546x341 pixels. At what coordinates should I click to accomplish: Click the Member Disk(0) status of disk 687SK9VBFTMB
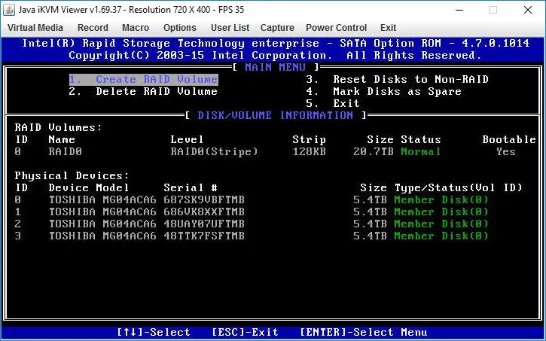tap(441, 199)
